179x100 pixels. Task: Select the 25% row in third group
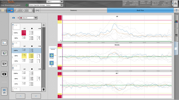pyautogui.click(x=26, y=84)
